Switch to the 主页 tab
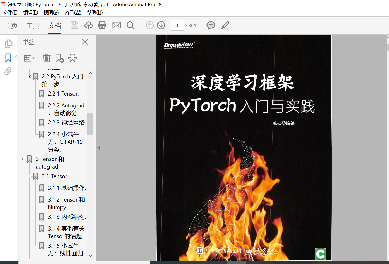Image resolution: width=389 pixels, height=264 pixels. click(x=11, y=26)
